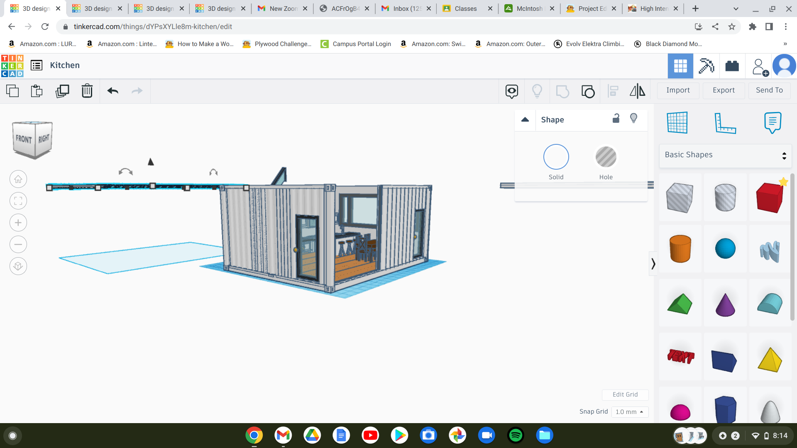The height and width of the screenshot is (448, 797).
Task: Switch to the Classes browser tab
Action: (x=466, y=8)
